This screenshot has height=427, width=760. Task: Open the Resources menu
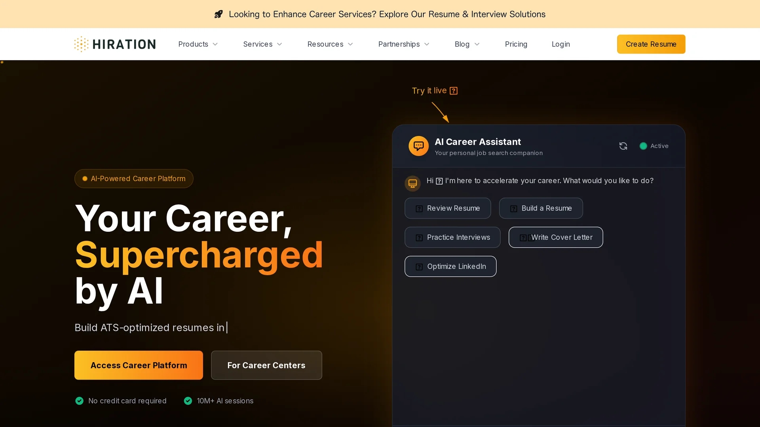click(x=330, y=44)
